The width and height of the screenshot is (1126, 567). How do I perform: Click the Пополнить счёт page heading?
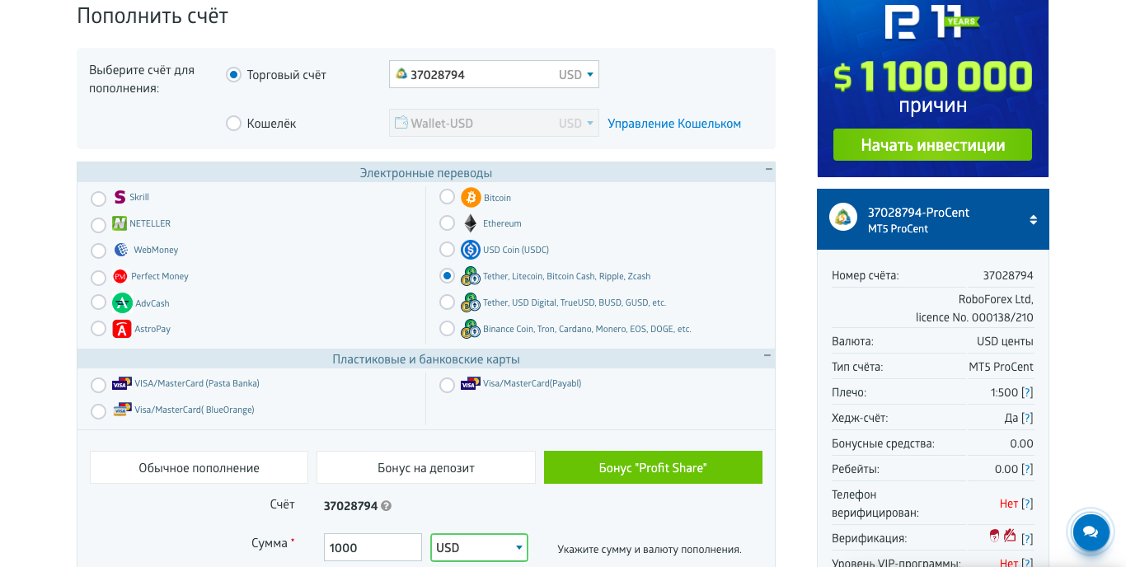152,16
